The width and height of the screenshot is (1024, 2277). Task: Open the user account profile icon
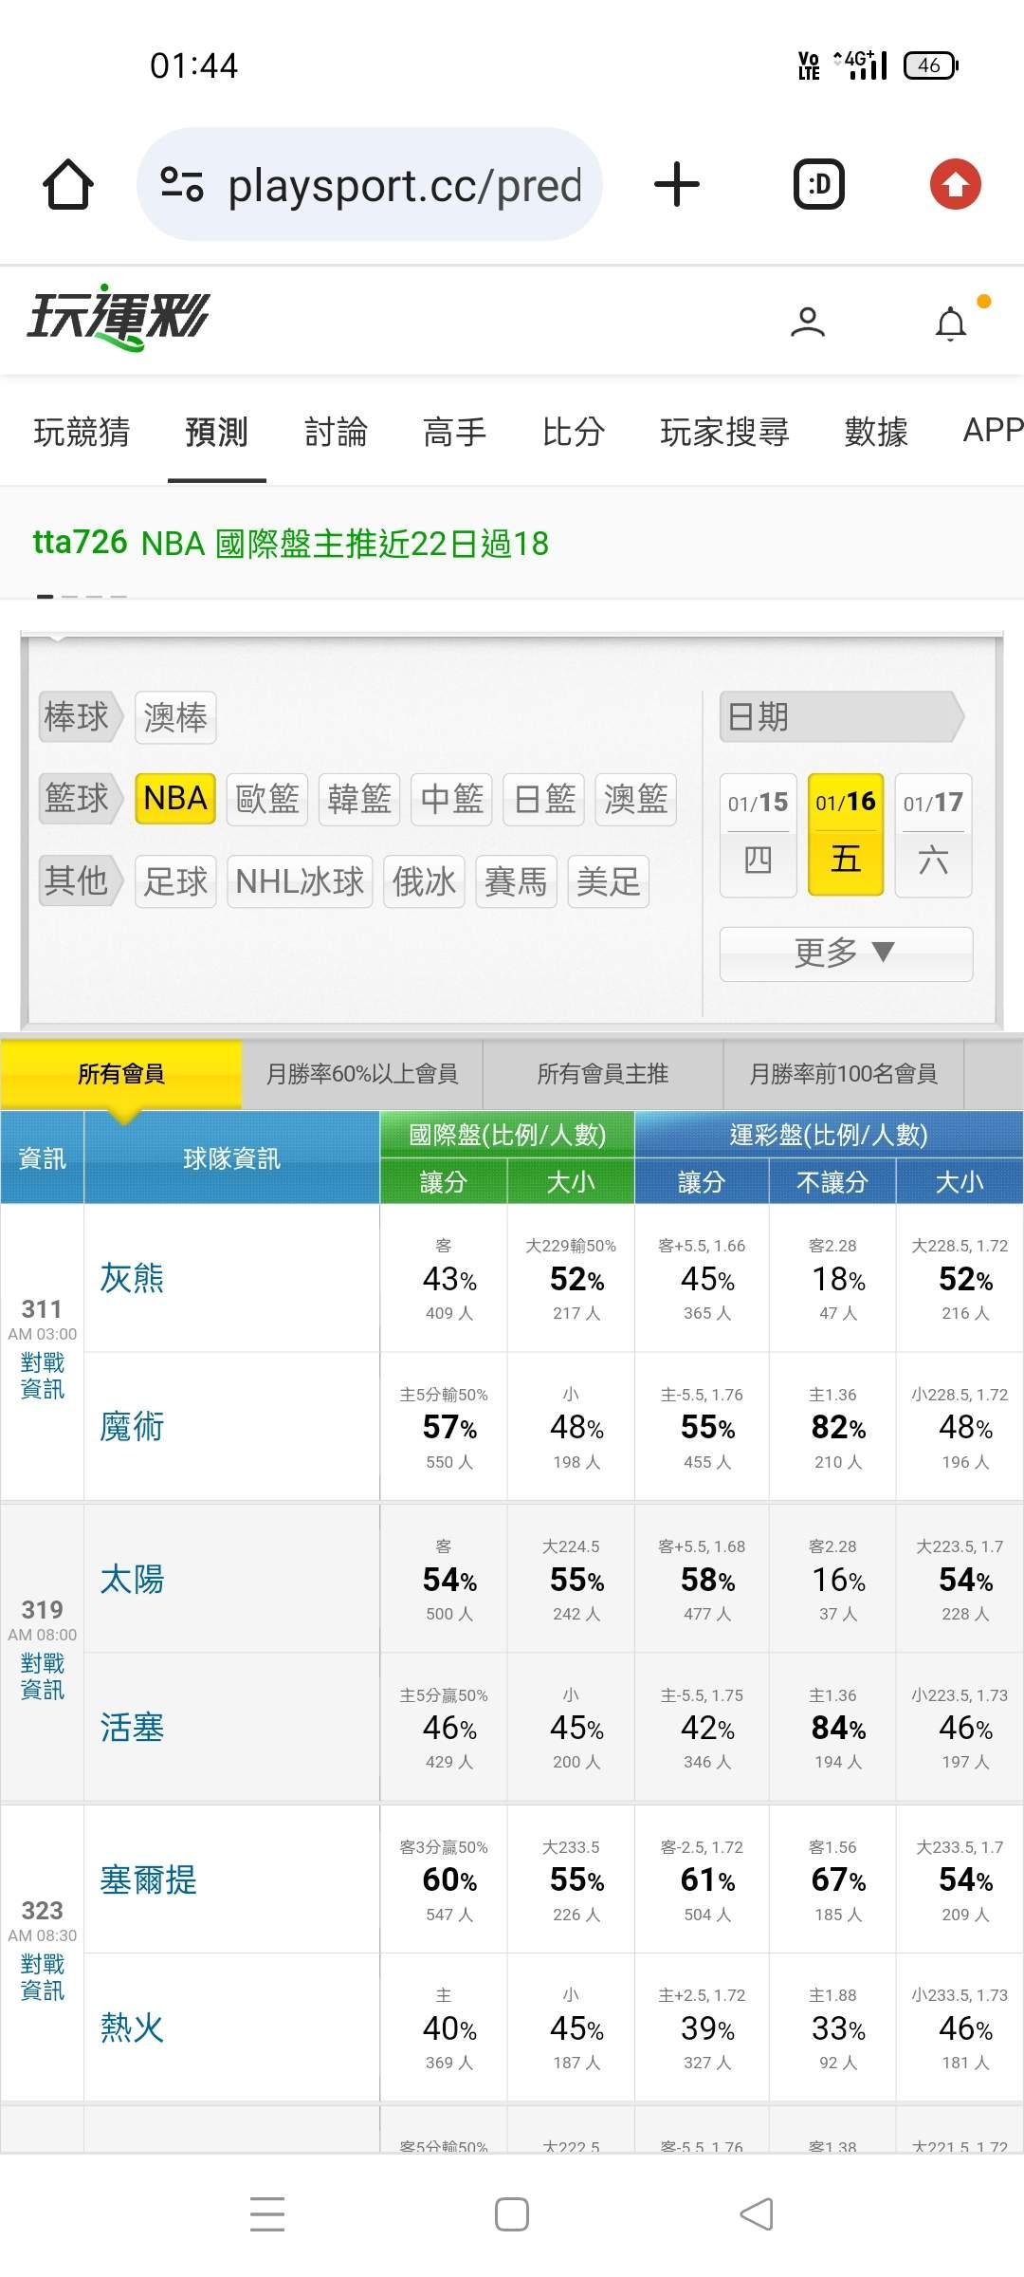tap(808, 323)
